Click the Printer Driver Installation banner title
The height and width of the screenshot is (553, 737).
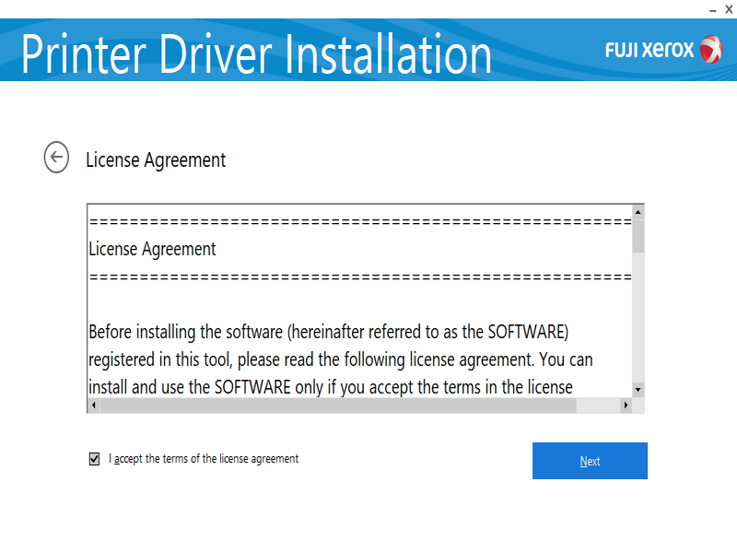pos(256,53)
